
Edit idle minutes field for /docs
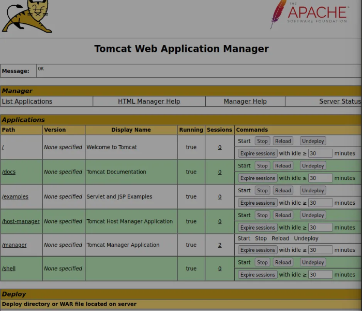coord(320,178)
